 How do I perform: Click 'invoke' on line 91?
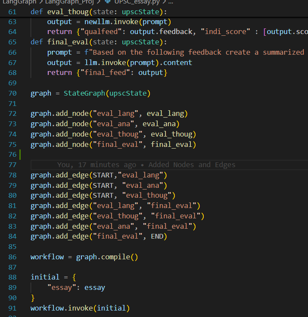[80, 308]
